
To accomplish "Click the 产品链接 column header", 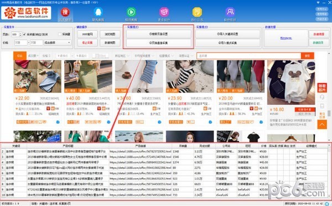I will [x=141, y=146].
